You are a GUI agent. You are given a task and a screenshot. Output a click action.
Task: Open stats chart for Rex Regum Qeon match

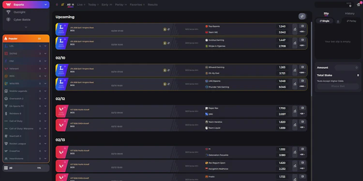coord(295,166)
